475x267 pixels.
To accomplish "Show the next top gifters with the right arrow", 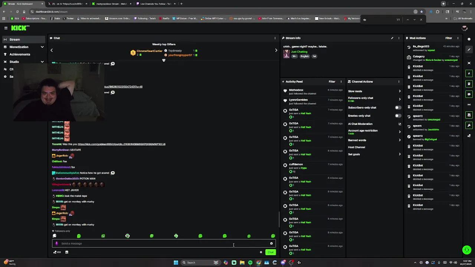I will 276,50.
